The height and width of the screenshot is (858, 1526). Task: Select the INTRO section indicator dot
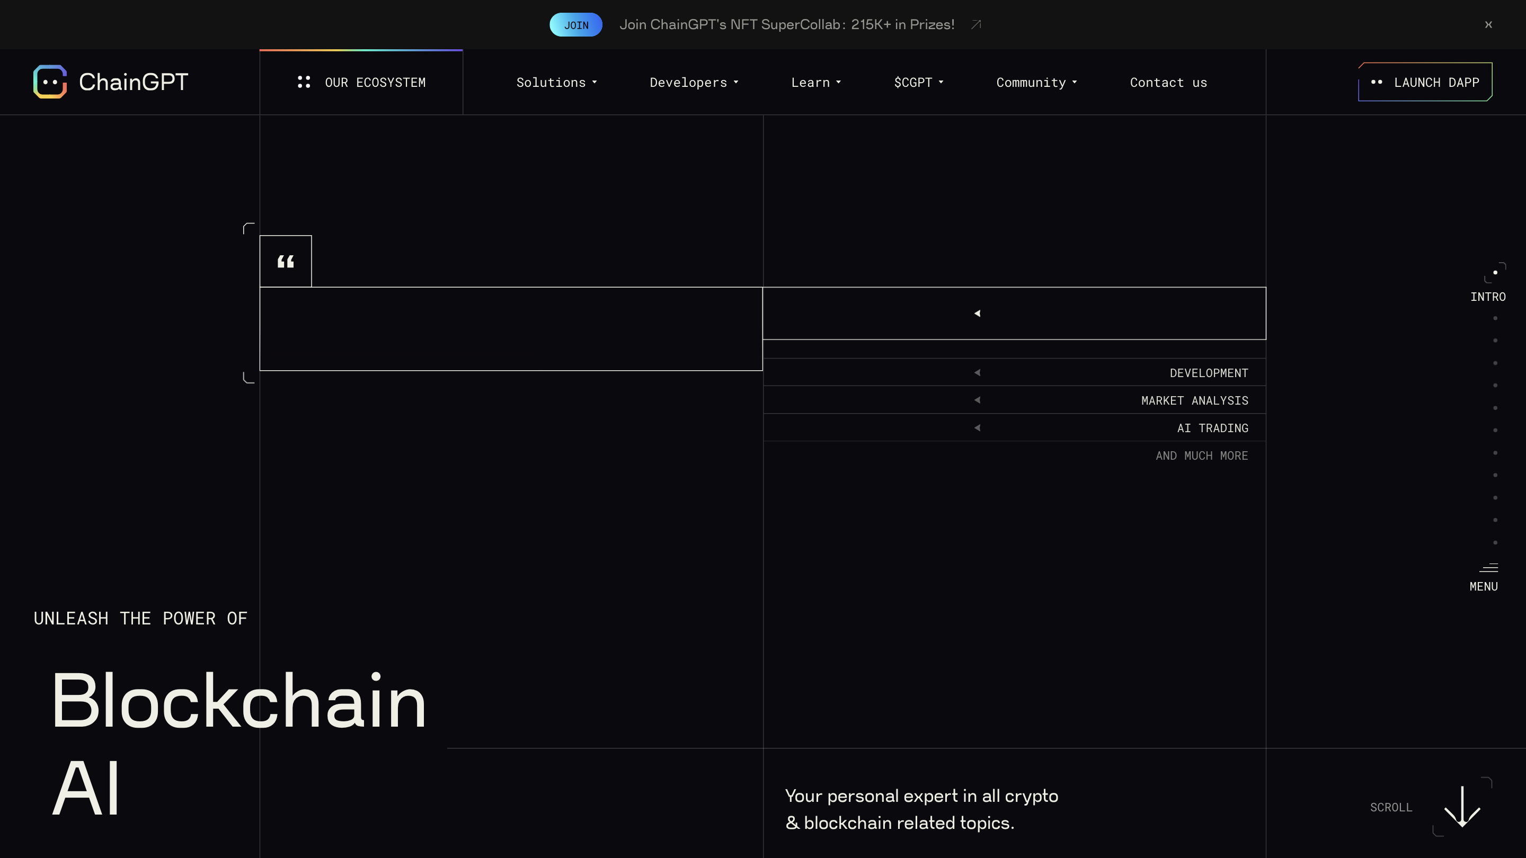pyautogui.click(x=1495, y=272)
